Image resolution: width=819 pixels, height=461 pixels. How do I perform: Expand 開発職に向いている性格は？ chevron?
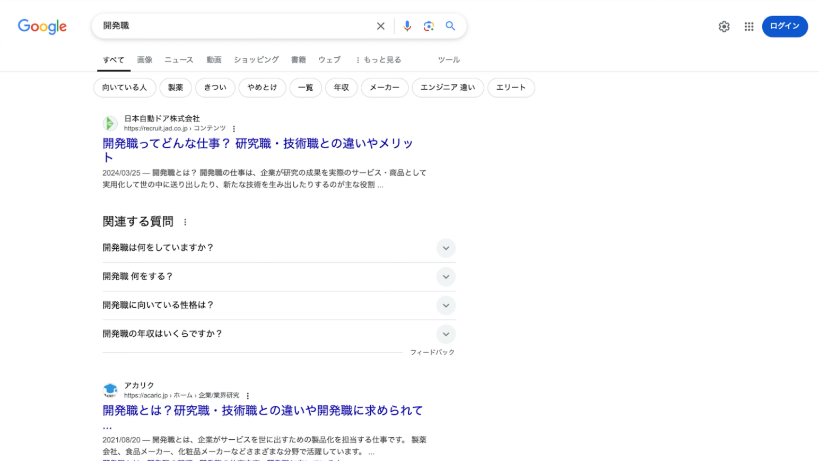click(x=446, y=306)
